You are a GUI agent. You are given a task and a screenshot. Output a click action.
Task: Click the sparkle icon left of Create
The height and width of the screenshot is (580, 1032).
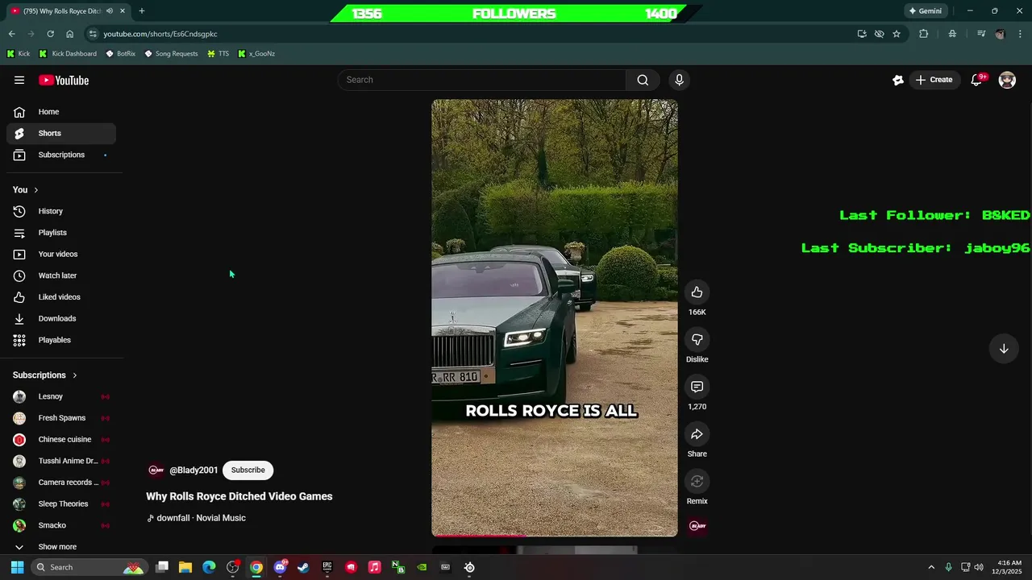[x=897, y=80]
